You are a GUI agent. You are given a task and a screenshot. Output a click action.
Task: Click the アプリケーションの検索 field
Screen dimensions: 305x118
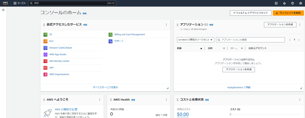point(250,40)
